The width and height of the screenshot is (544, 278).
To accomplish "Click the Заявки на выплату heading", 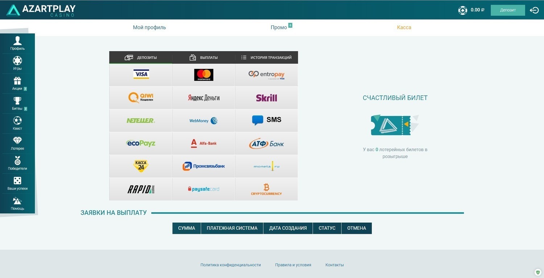I will tap(114, 213).
